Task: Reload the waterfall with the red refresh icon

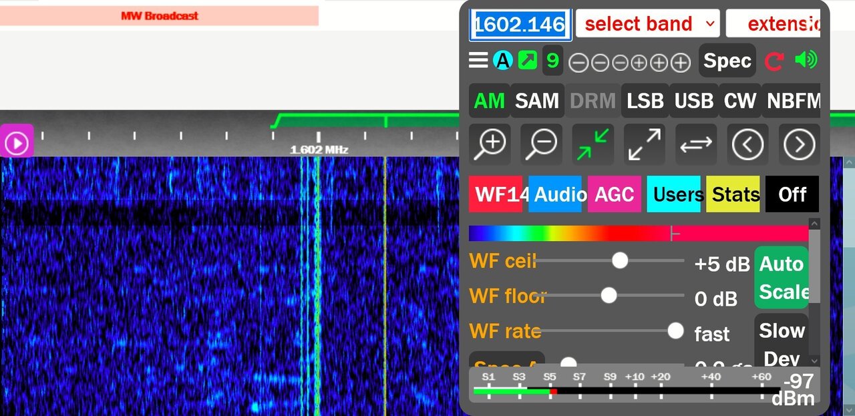Action: point(774,60)
